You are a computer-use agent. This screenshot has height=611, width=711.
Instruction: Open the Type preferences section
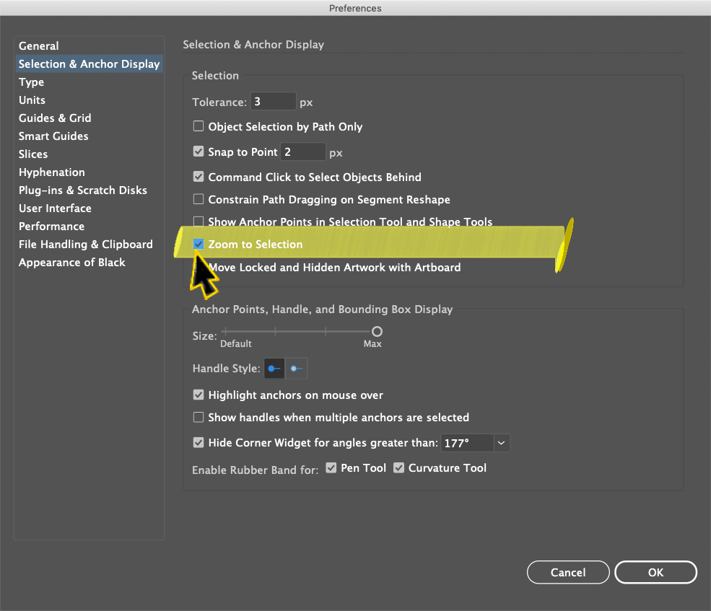tap(31, 82)
